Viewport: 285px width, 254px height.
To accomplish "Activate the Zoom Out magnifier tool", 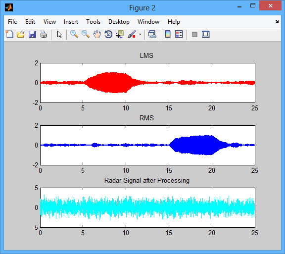I will coord(86,34).
